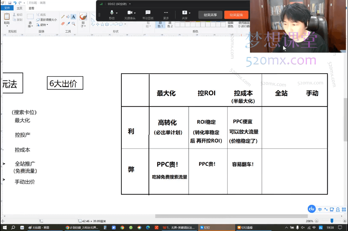Select the Fill with color bucket tool
Viewport: 348px width, 231px height.
[68, 17]
